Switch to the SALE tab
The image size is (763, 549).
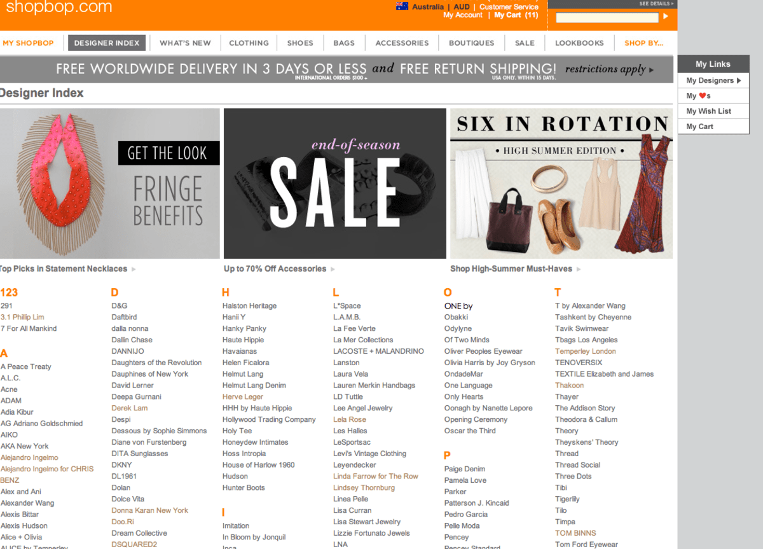point(525,43)
